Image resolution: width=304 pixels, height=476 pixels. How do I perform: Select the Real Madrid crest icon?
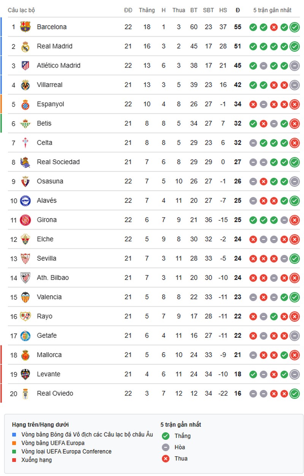(x=25, y=46)
